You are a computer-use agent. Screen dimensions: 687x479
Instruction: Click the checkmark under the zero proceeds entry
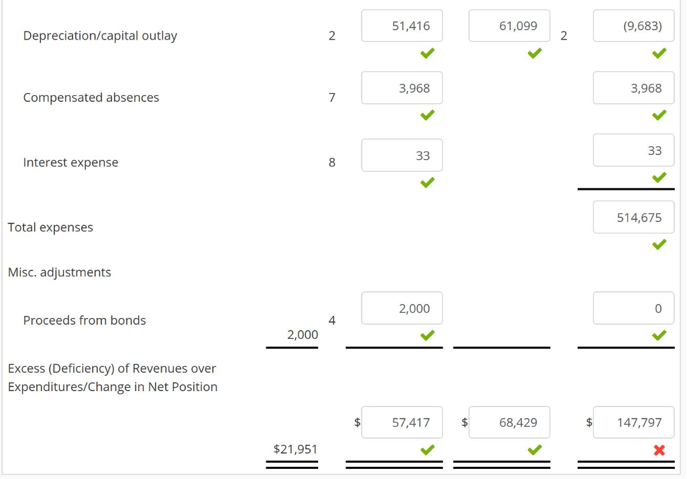[658, 335]
